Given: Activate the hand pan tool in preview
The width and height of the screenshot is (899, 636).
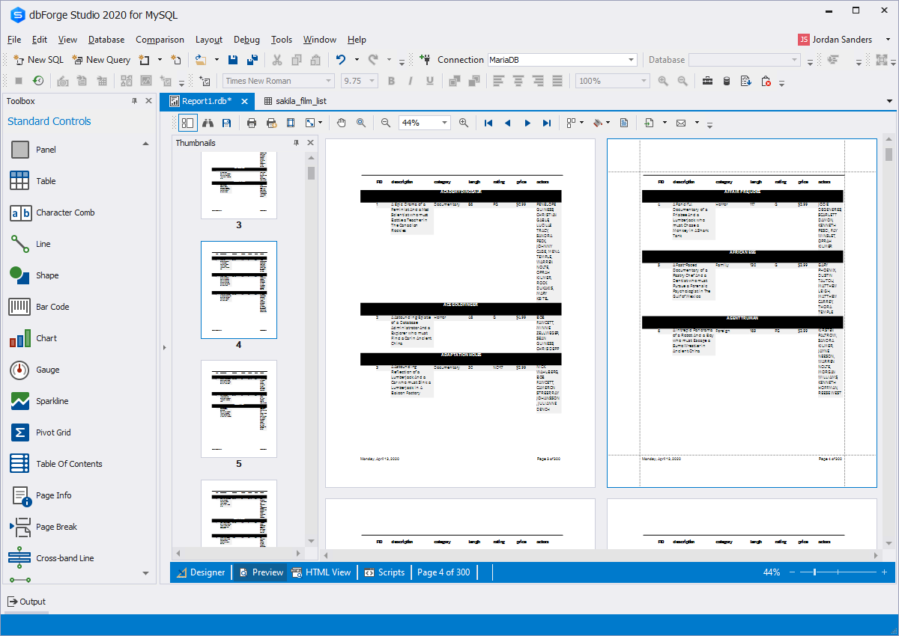Looking at the screenshot, I should [x=341, y=123].
